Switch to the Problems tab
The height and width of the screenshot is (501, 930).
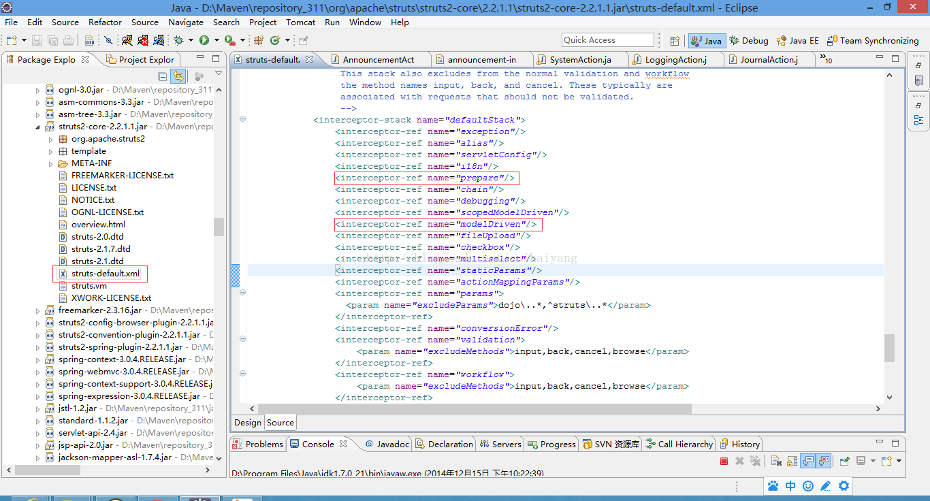(x=258, y=444)
